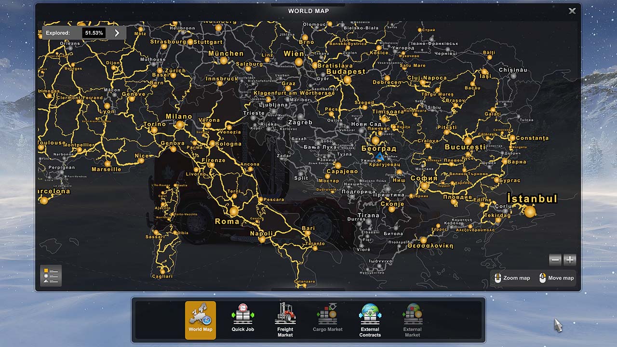
Task: Open the Quick Job icon
Action: click(242, 320)
